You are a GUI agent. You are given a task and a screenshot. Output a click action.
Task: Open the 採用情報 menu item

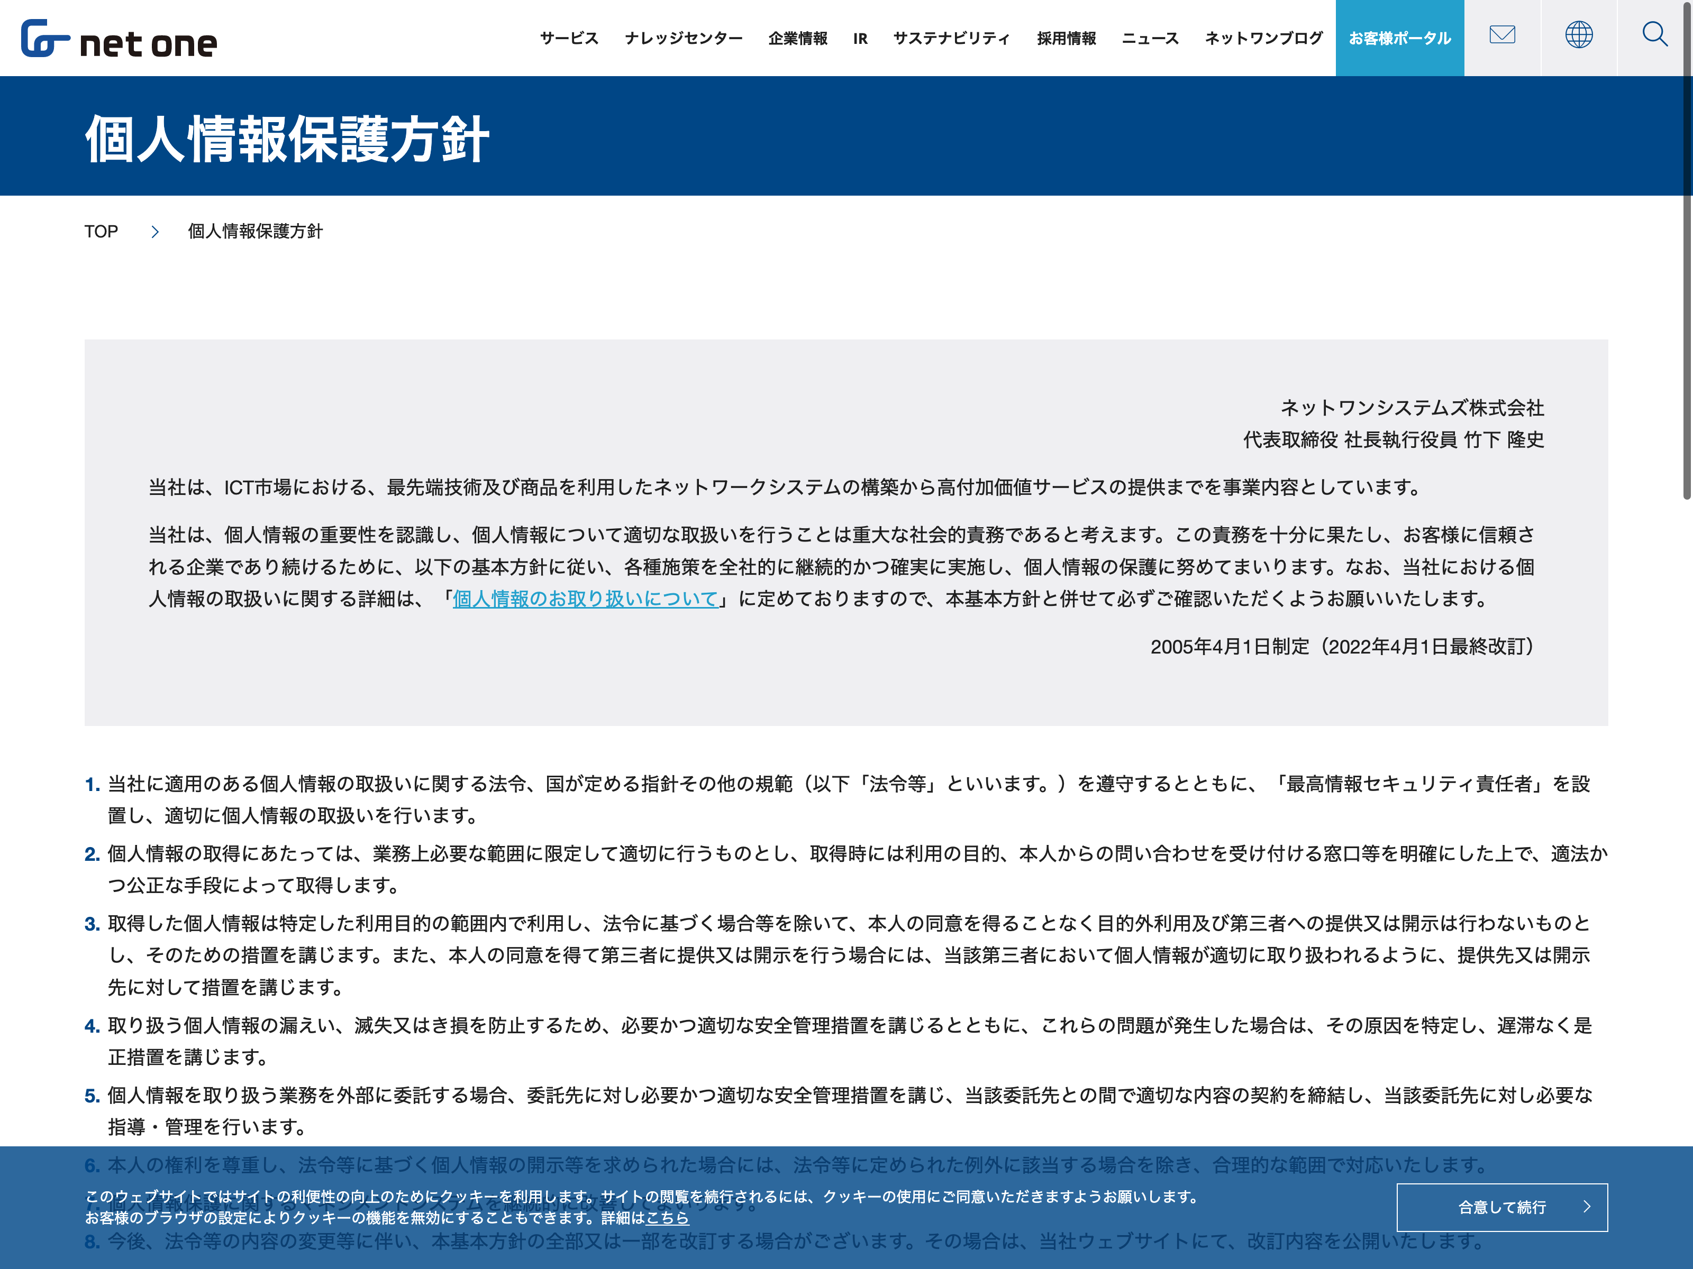coord(1066,38)
